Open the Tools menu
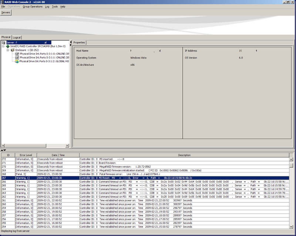This screenshot has height=236, width=296. 55,7
